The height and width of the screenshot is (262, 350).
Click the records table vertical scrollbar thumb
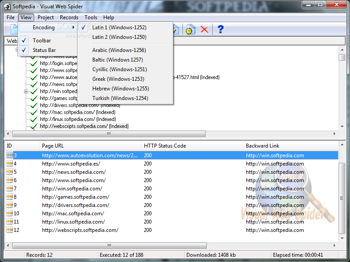(342, 198)
